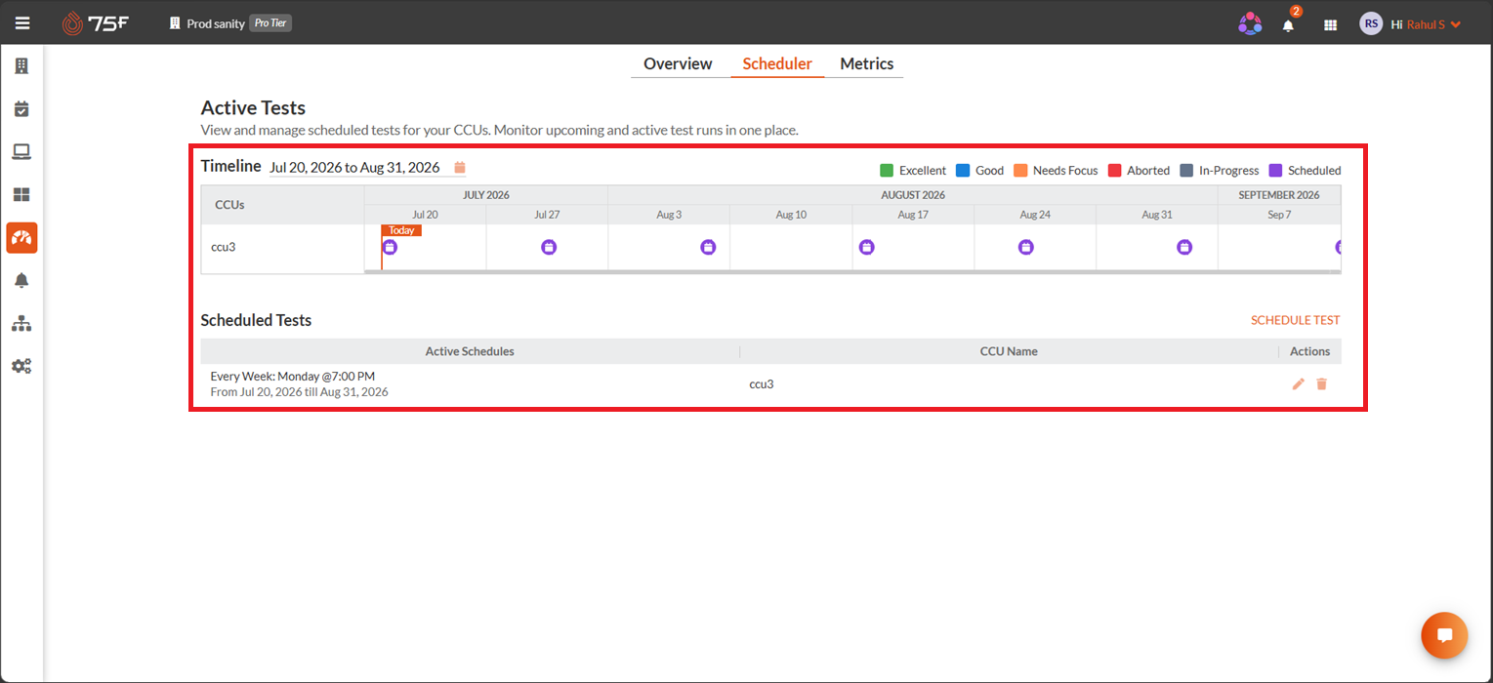Click the Aborted red legend swatch

(1114, 170)
